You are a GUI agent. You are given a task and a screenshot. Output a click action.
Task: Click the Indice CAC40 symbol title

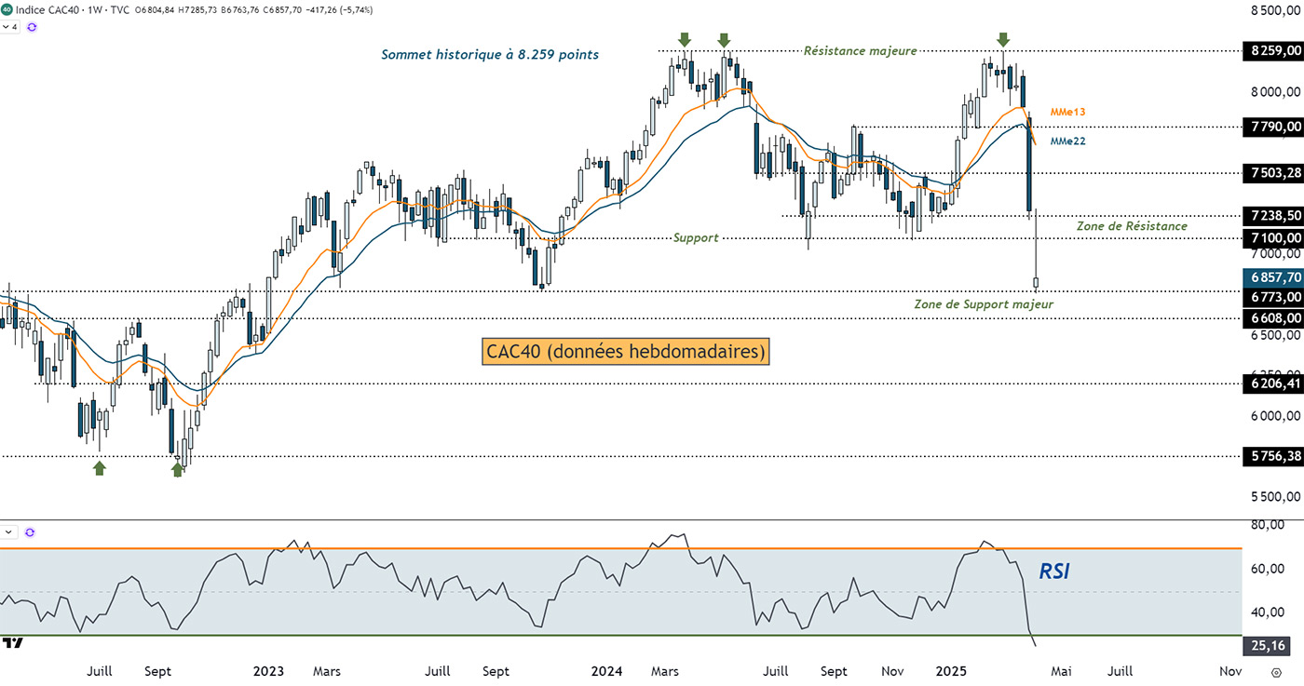[44, 8]
